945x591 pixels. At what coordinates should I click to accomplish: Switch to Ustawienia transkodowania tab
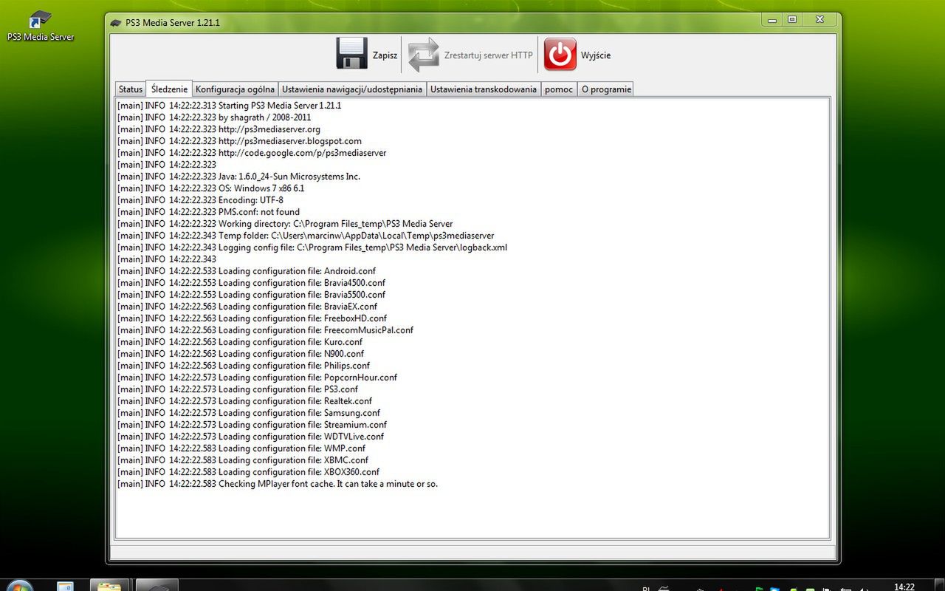click(484, 89)
